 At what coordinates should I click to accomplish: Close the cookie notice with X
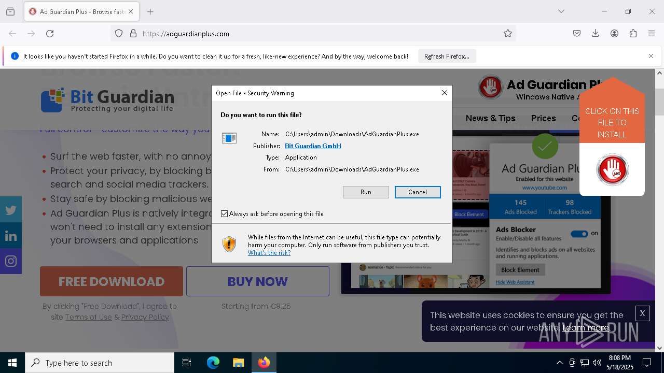[x=642, y=313]
